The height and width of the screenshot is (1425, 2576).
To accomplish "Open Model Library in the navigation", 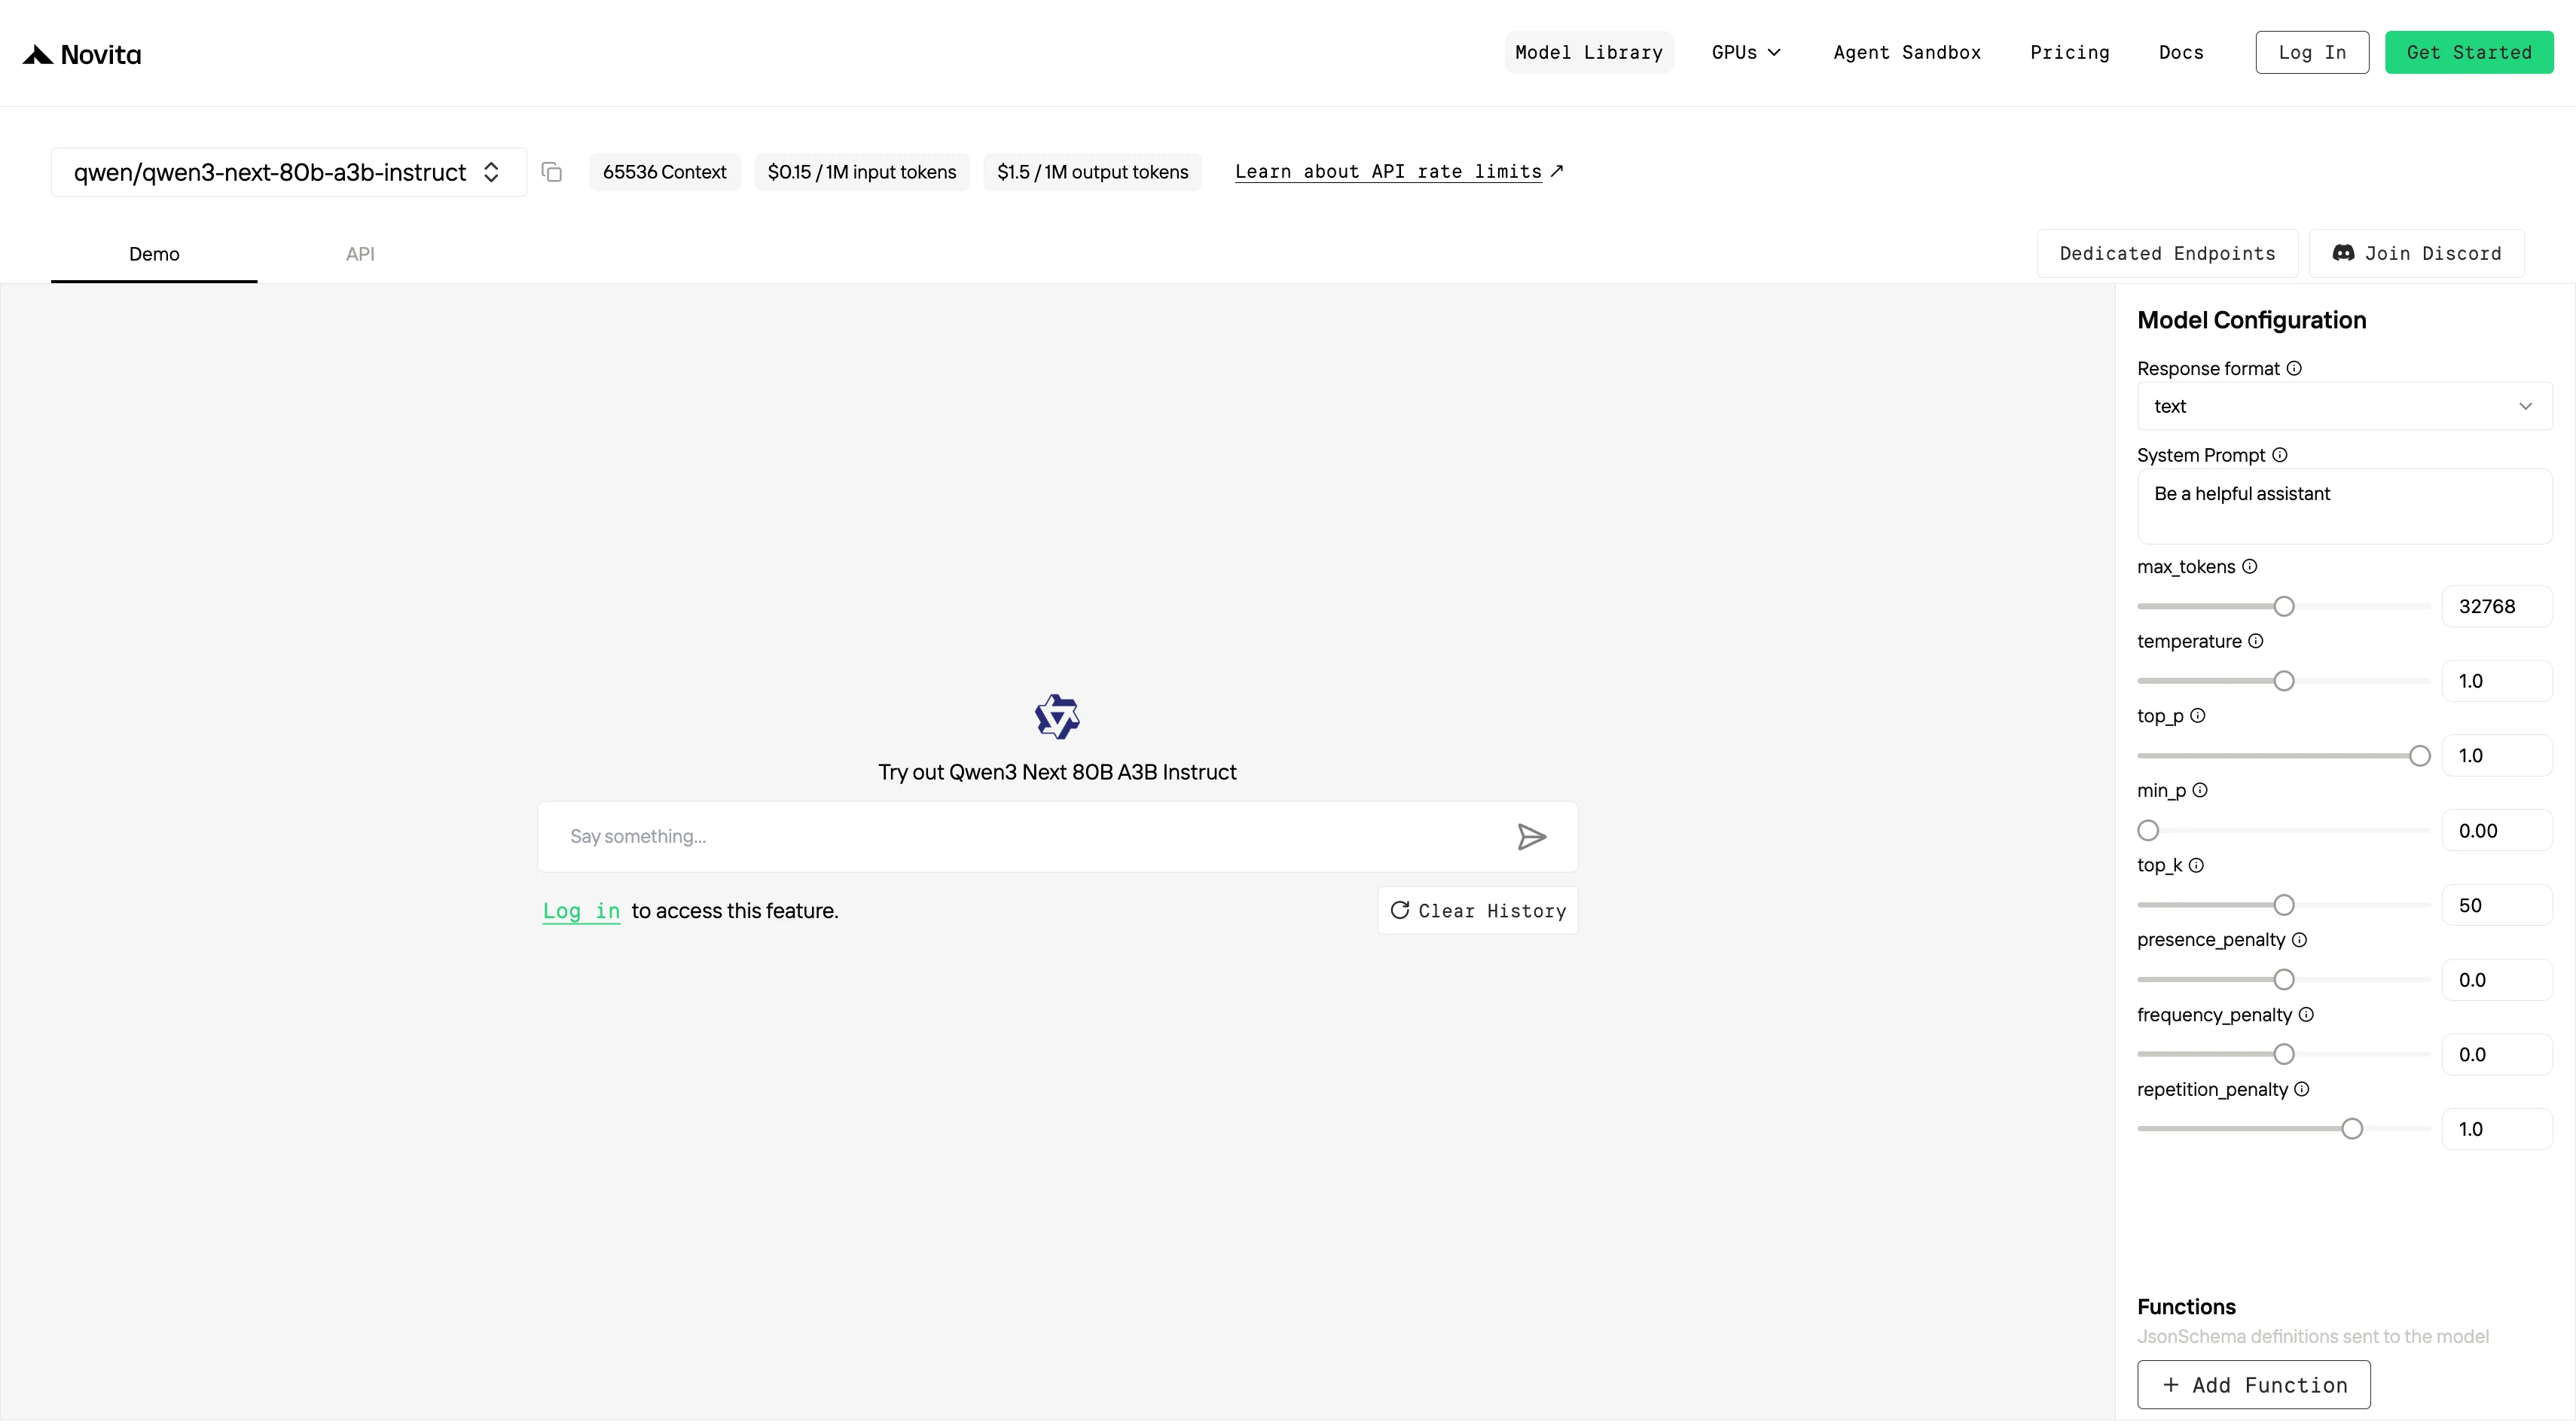I will tap(1589, 52).
